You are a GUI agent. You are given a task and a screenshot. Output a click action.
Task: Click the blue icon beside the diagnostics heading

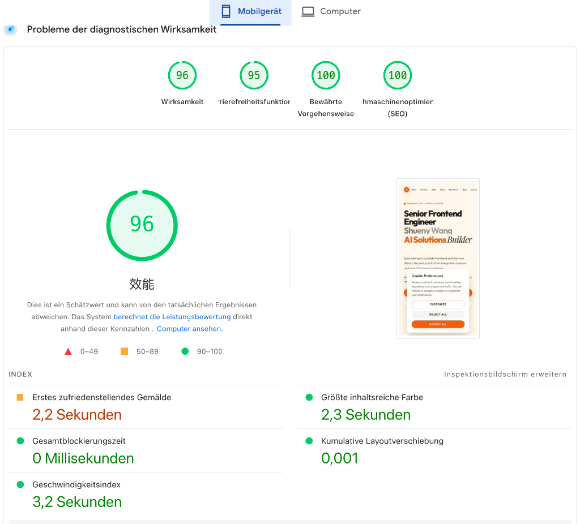pos(10,29)
